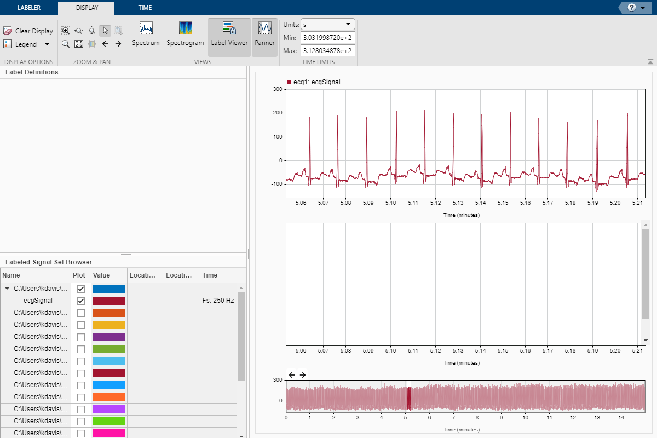The height and width of the screenshot is (438, 657).
Task: Check Plot checkbox beside the yellow swatch
Action: coord(81,325)
